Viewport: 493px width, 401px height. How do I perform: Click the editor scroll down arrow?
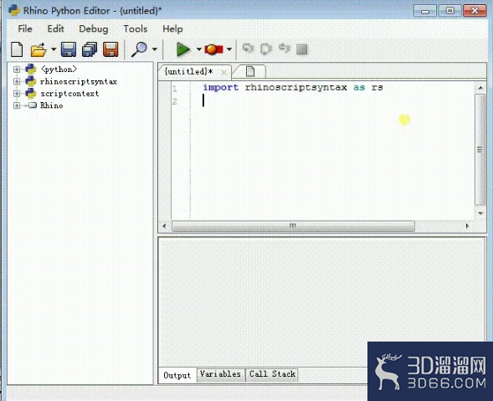coord(480,213)
